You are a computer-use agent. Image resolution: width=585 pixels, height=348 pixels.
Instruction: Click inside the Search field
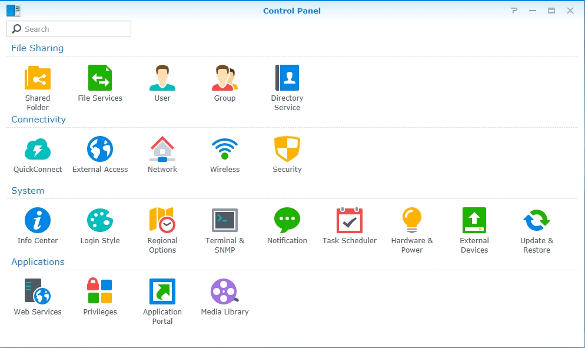pos(68,28)
